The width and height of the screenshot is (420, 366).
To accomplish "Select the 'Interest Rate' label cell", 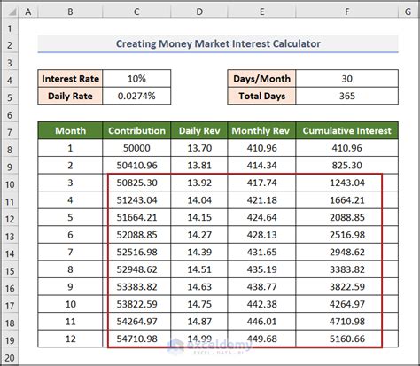I will [x=70, y=79].
